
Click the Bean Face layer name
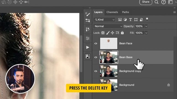[x=126, y=43]
